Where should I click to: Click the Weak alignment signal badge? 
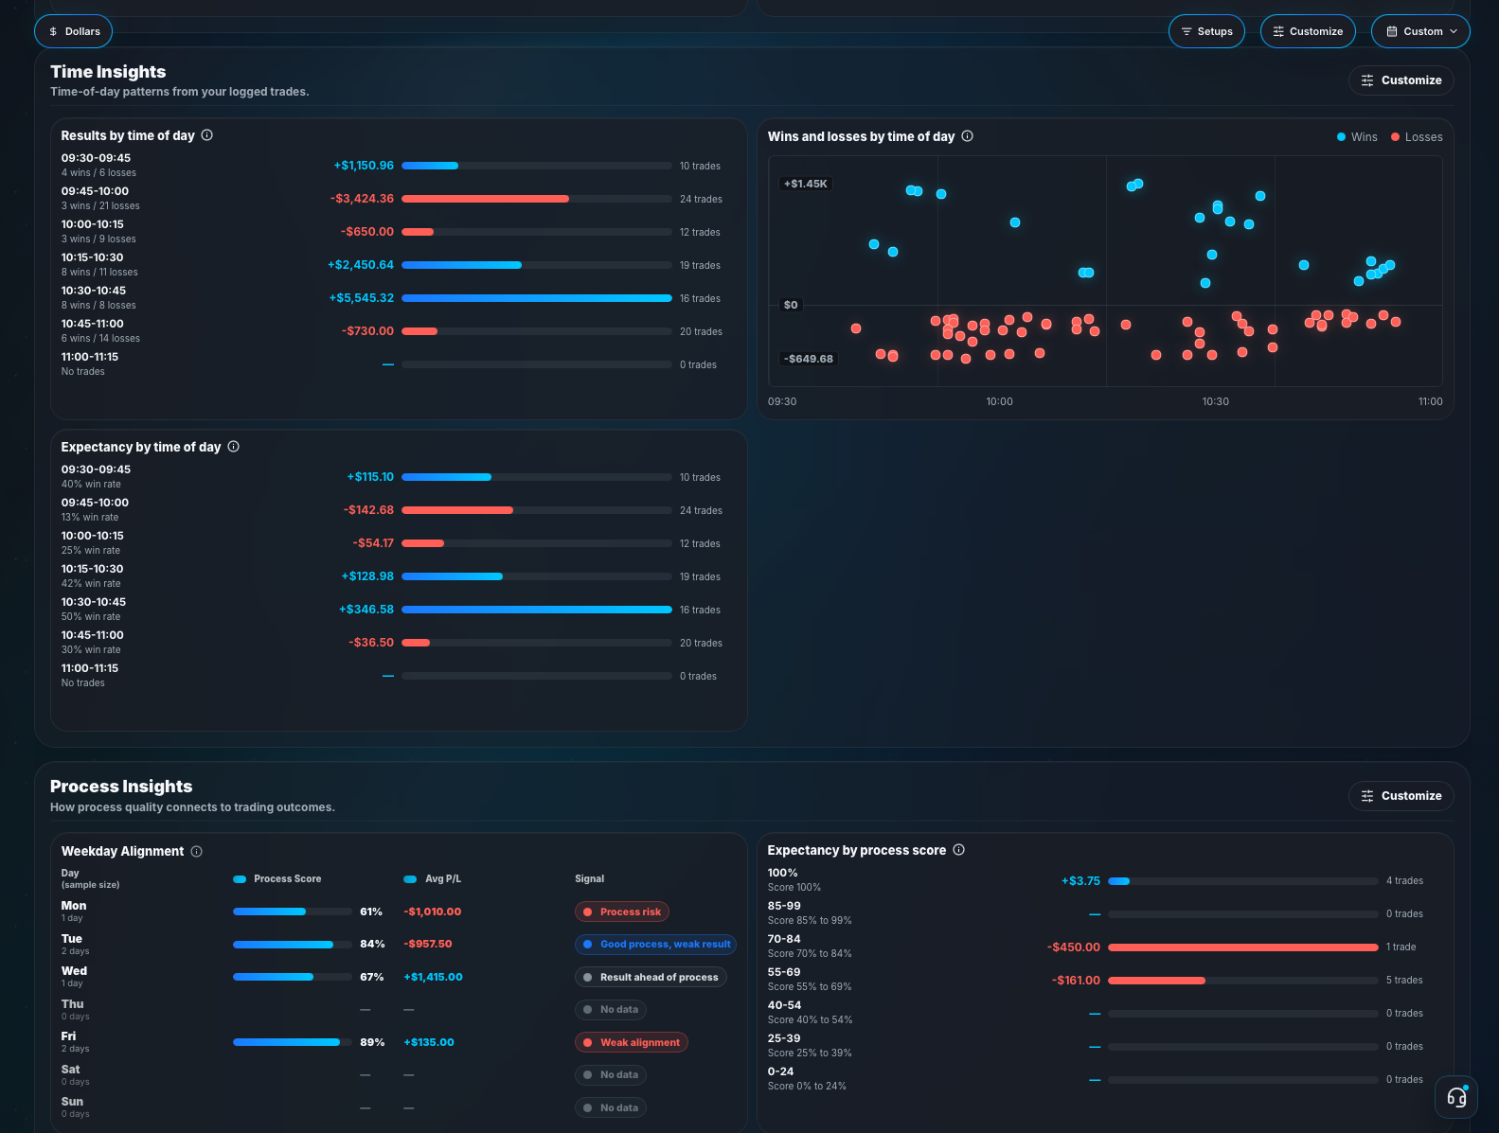point(632,1042)
